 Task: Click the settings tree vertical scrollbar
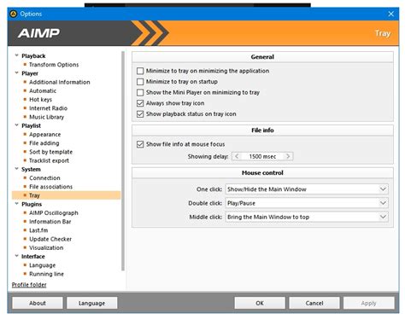pos(123,161)
